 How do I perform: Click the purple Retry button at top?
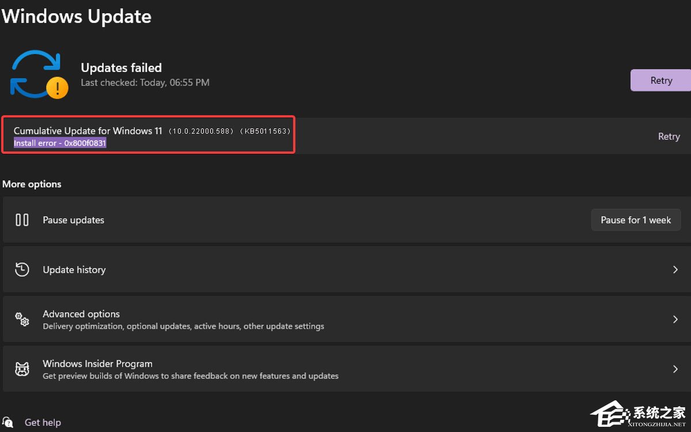[x=661, y=81]
